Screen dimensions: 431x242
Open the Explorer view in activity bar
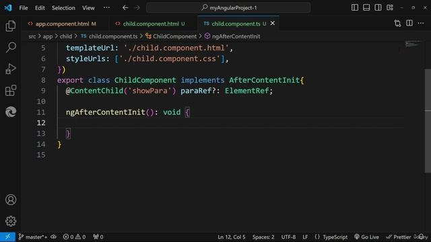(x=11, y=26)
